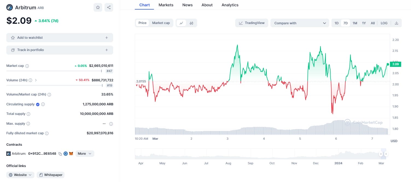Download chart data with the download icon

[397, 23]
